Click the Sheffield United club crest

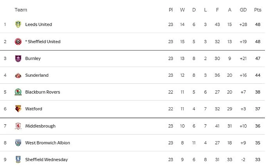coord(18,42)
